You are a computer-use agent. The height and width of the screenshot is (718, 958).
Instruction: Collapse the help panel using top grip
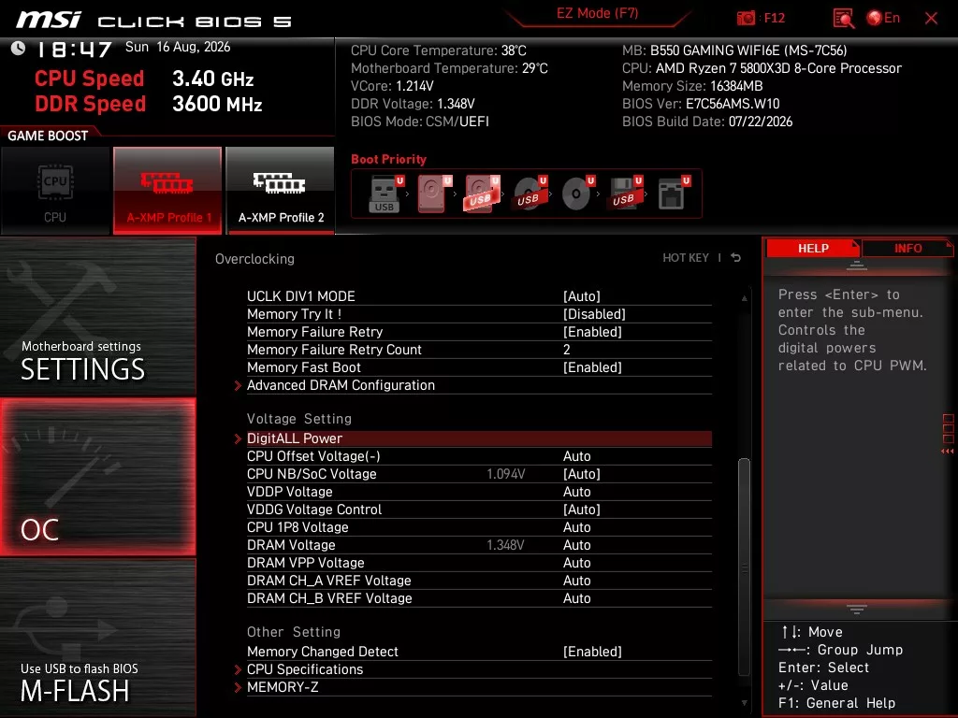tap(857, 266)
